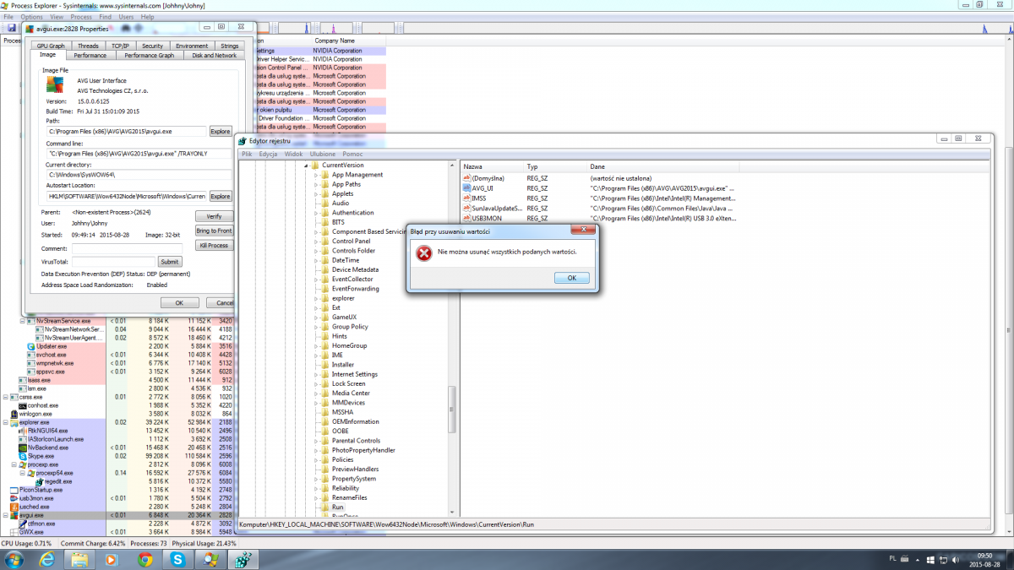This screenshot has height=570, width=1014.
Task: Click the Verify button
Action: click(x=213, y=216)
